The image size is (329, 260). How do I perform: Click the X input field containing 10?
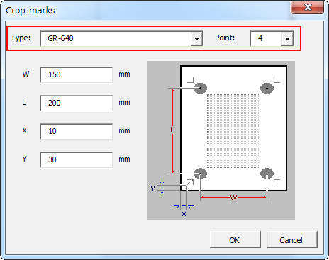click(77, 131)
